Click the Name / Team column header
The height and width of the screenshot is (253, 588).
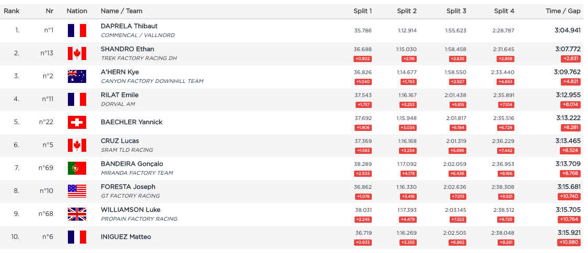click(x=121, y=11)
